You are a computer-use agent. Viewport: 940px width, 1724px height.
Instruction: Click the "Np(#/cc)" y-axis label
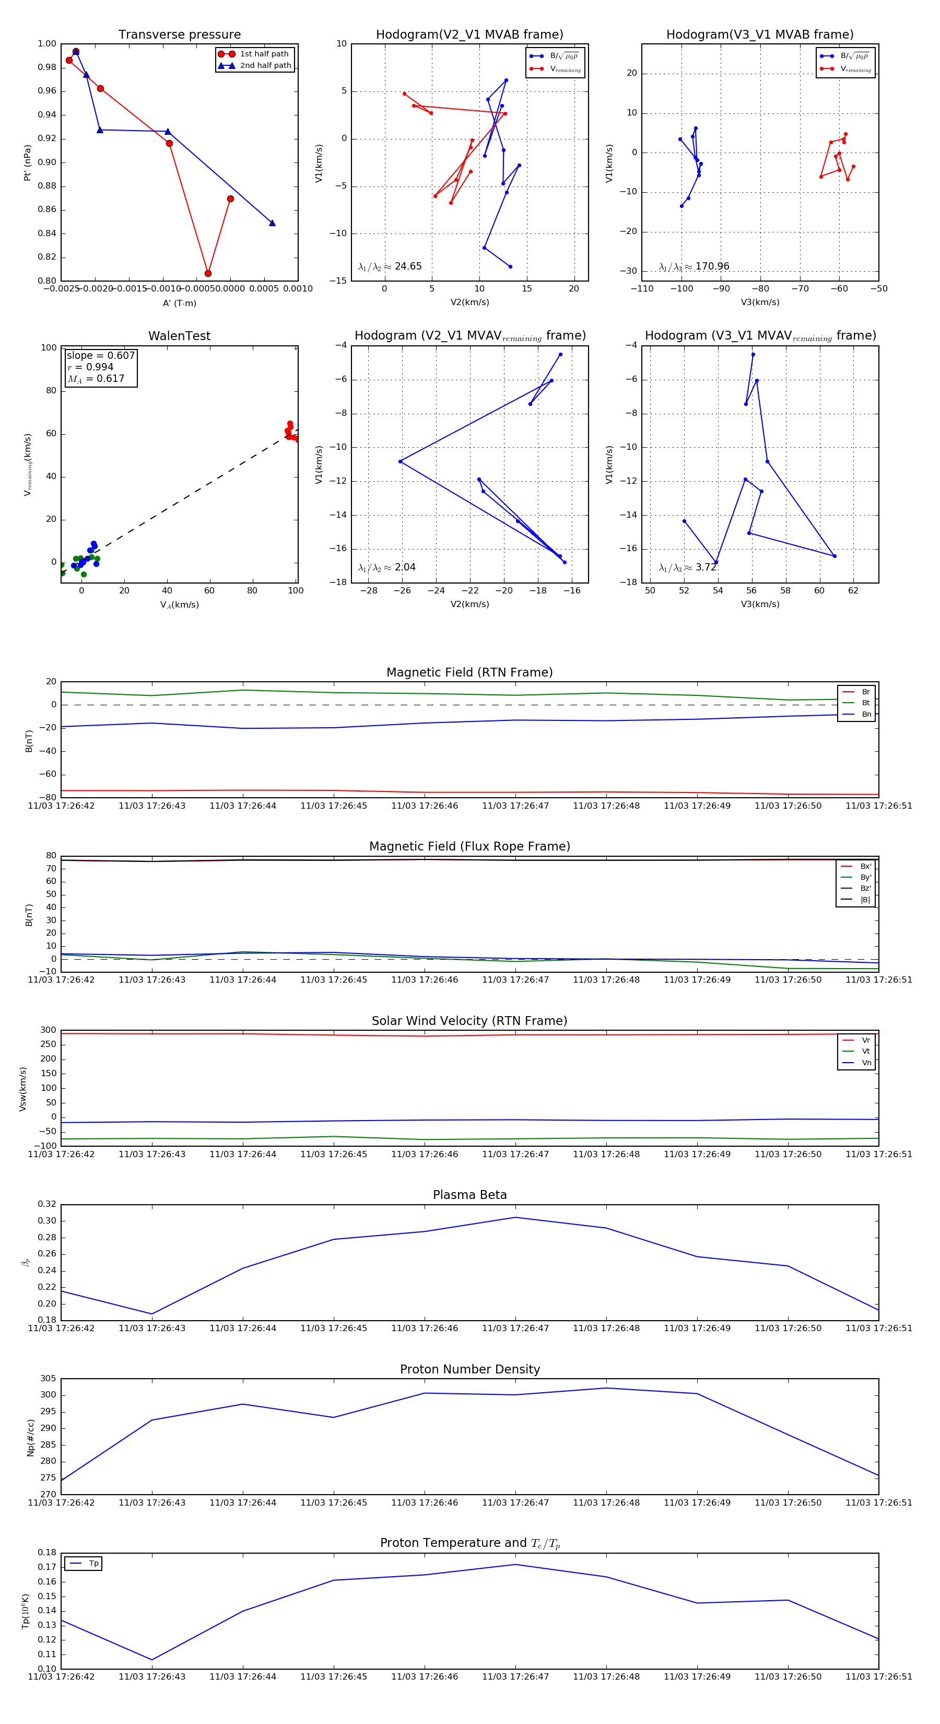(x=30, y=1438)
